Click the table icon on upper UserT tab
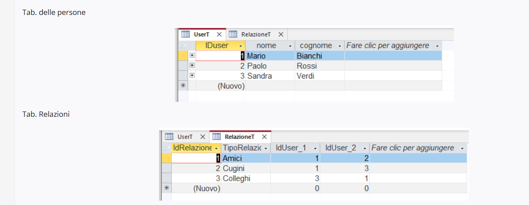 [x=185, y=34]
